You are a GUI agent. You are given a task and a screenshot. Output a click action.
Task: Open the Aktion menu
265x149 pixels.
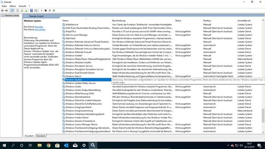tap(13, 6)
